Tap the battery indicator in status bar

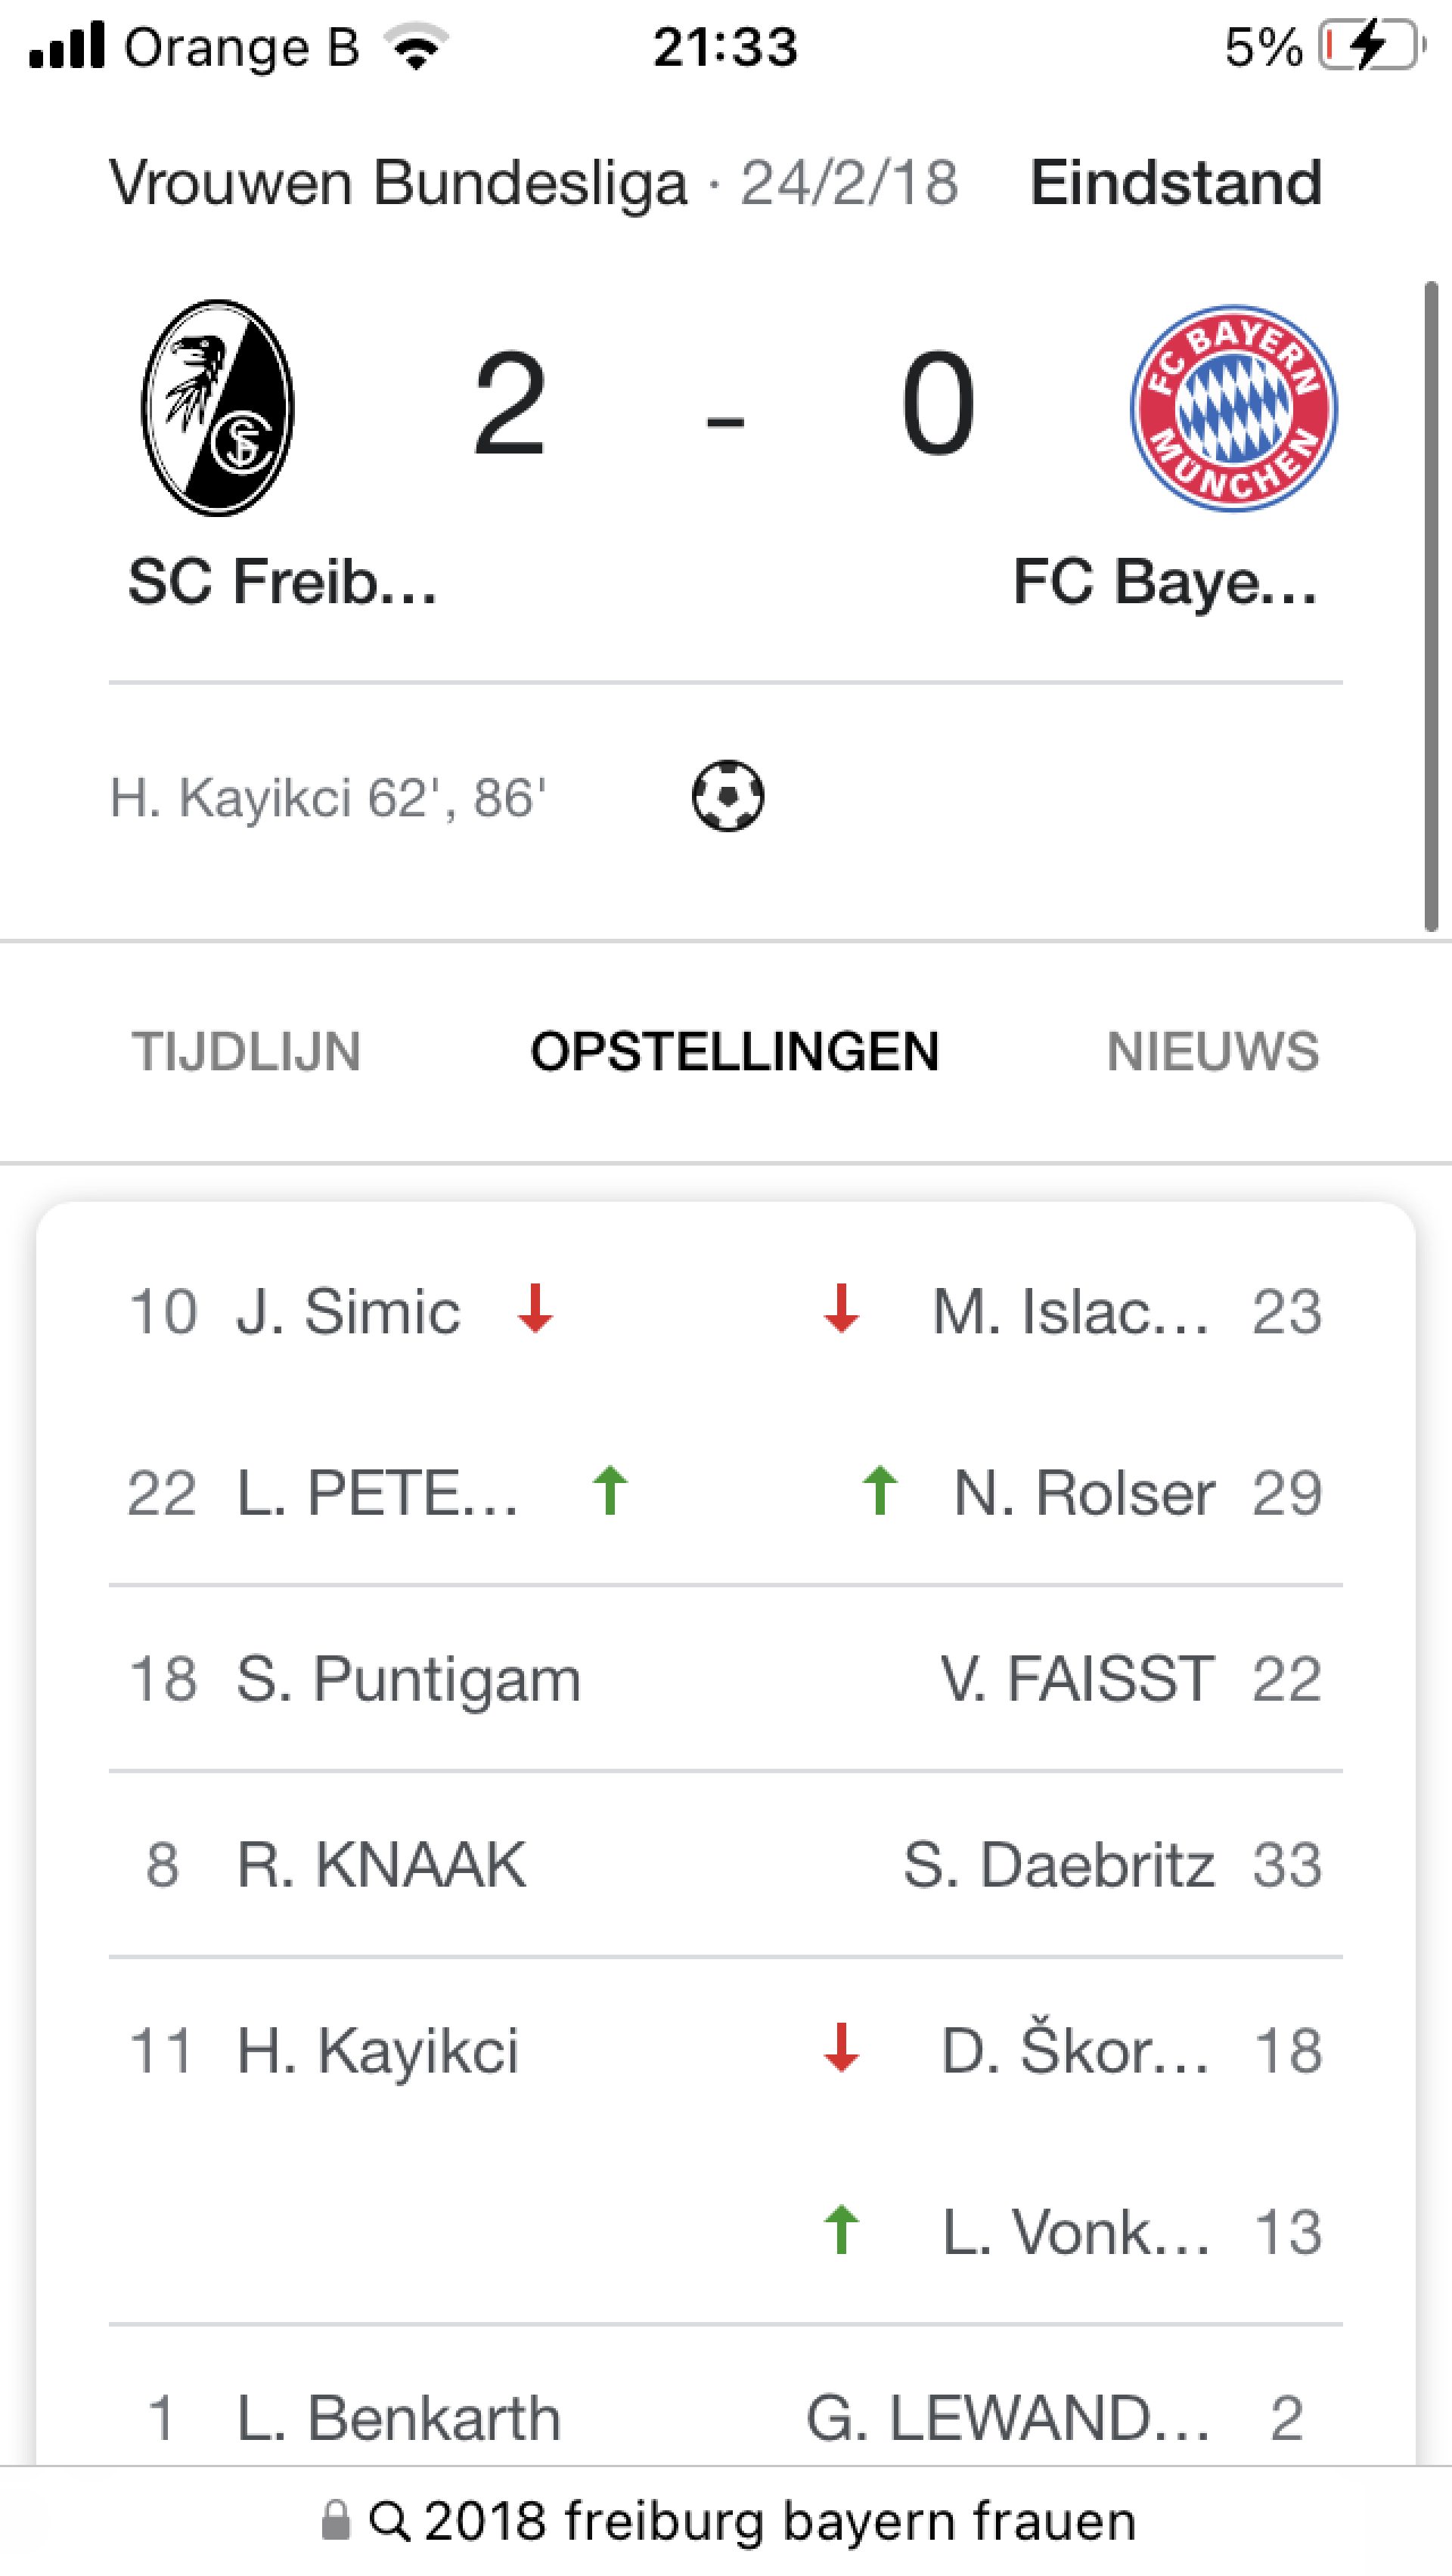pos(1370,46)
